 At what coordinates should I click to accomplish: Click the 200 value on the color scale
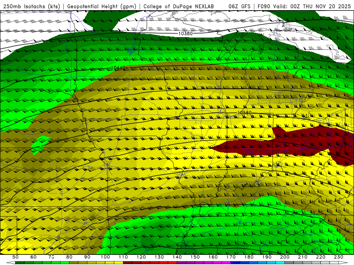pos(285,257)
